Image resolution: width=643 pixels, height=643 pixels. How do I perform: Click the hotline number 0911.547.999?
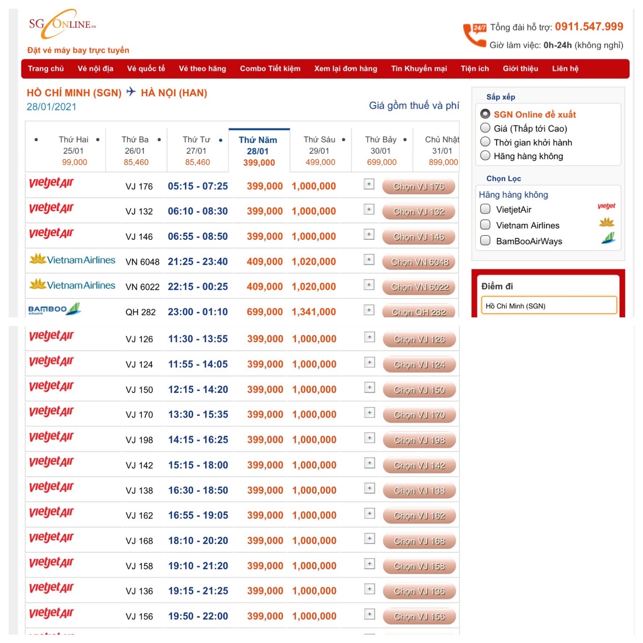[x=589, y=26]
